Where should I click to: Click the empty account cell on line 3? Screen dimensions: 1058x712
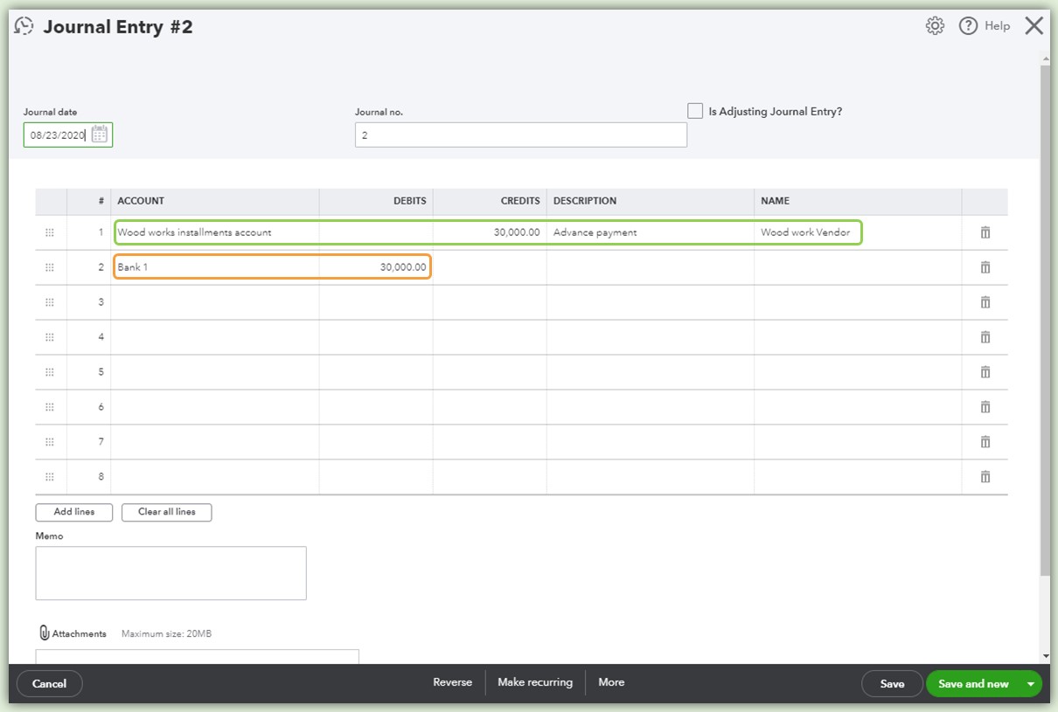[215, 302]
